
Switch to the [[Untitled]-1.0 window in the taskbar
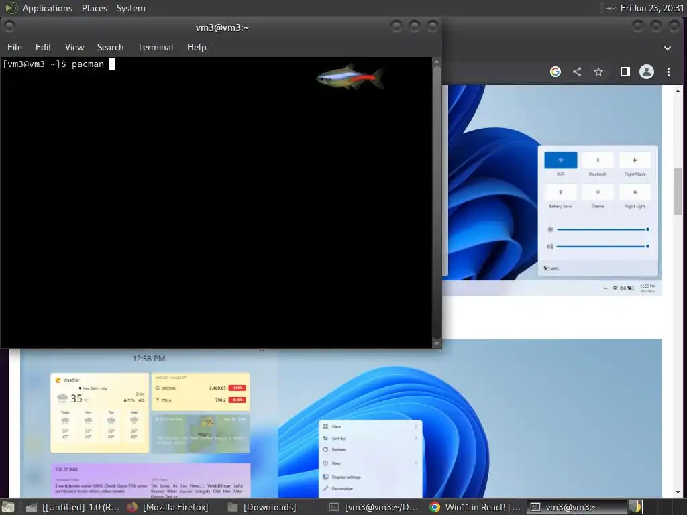[x=73, y=507]
